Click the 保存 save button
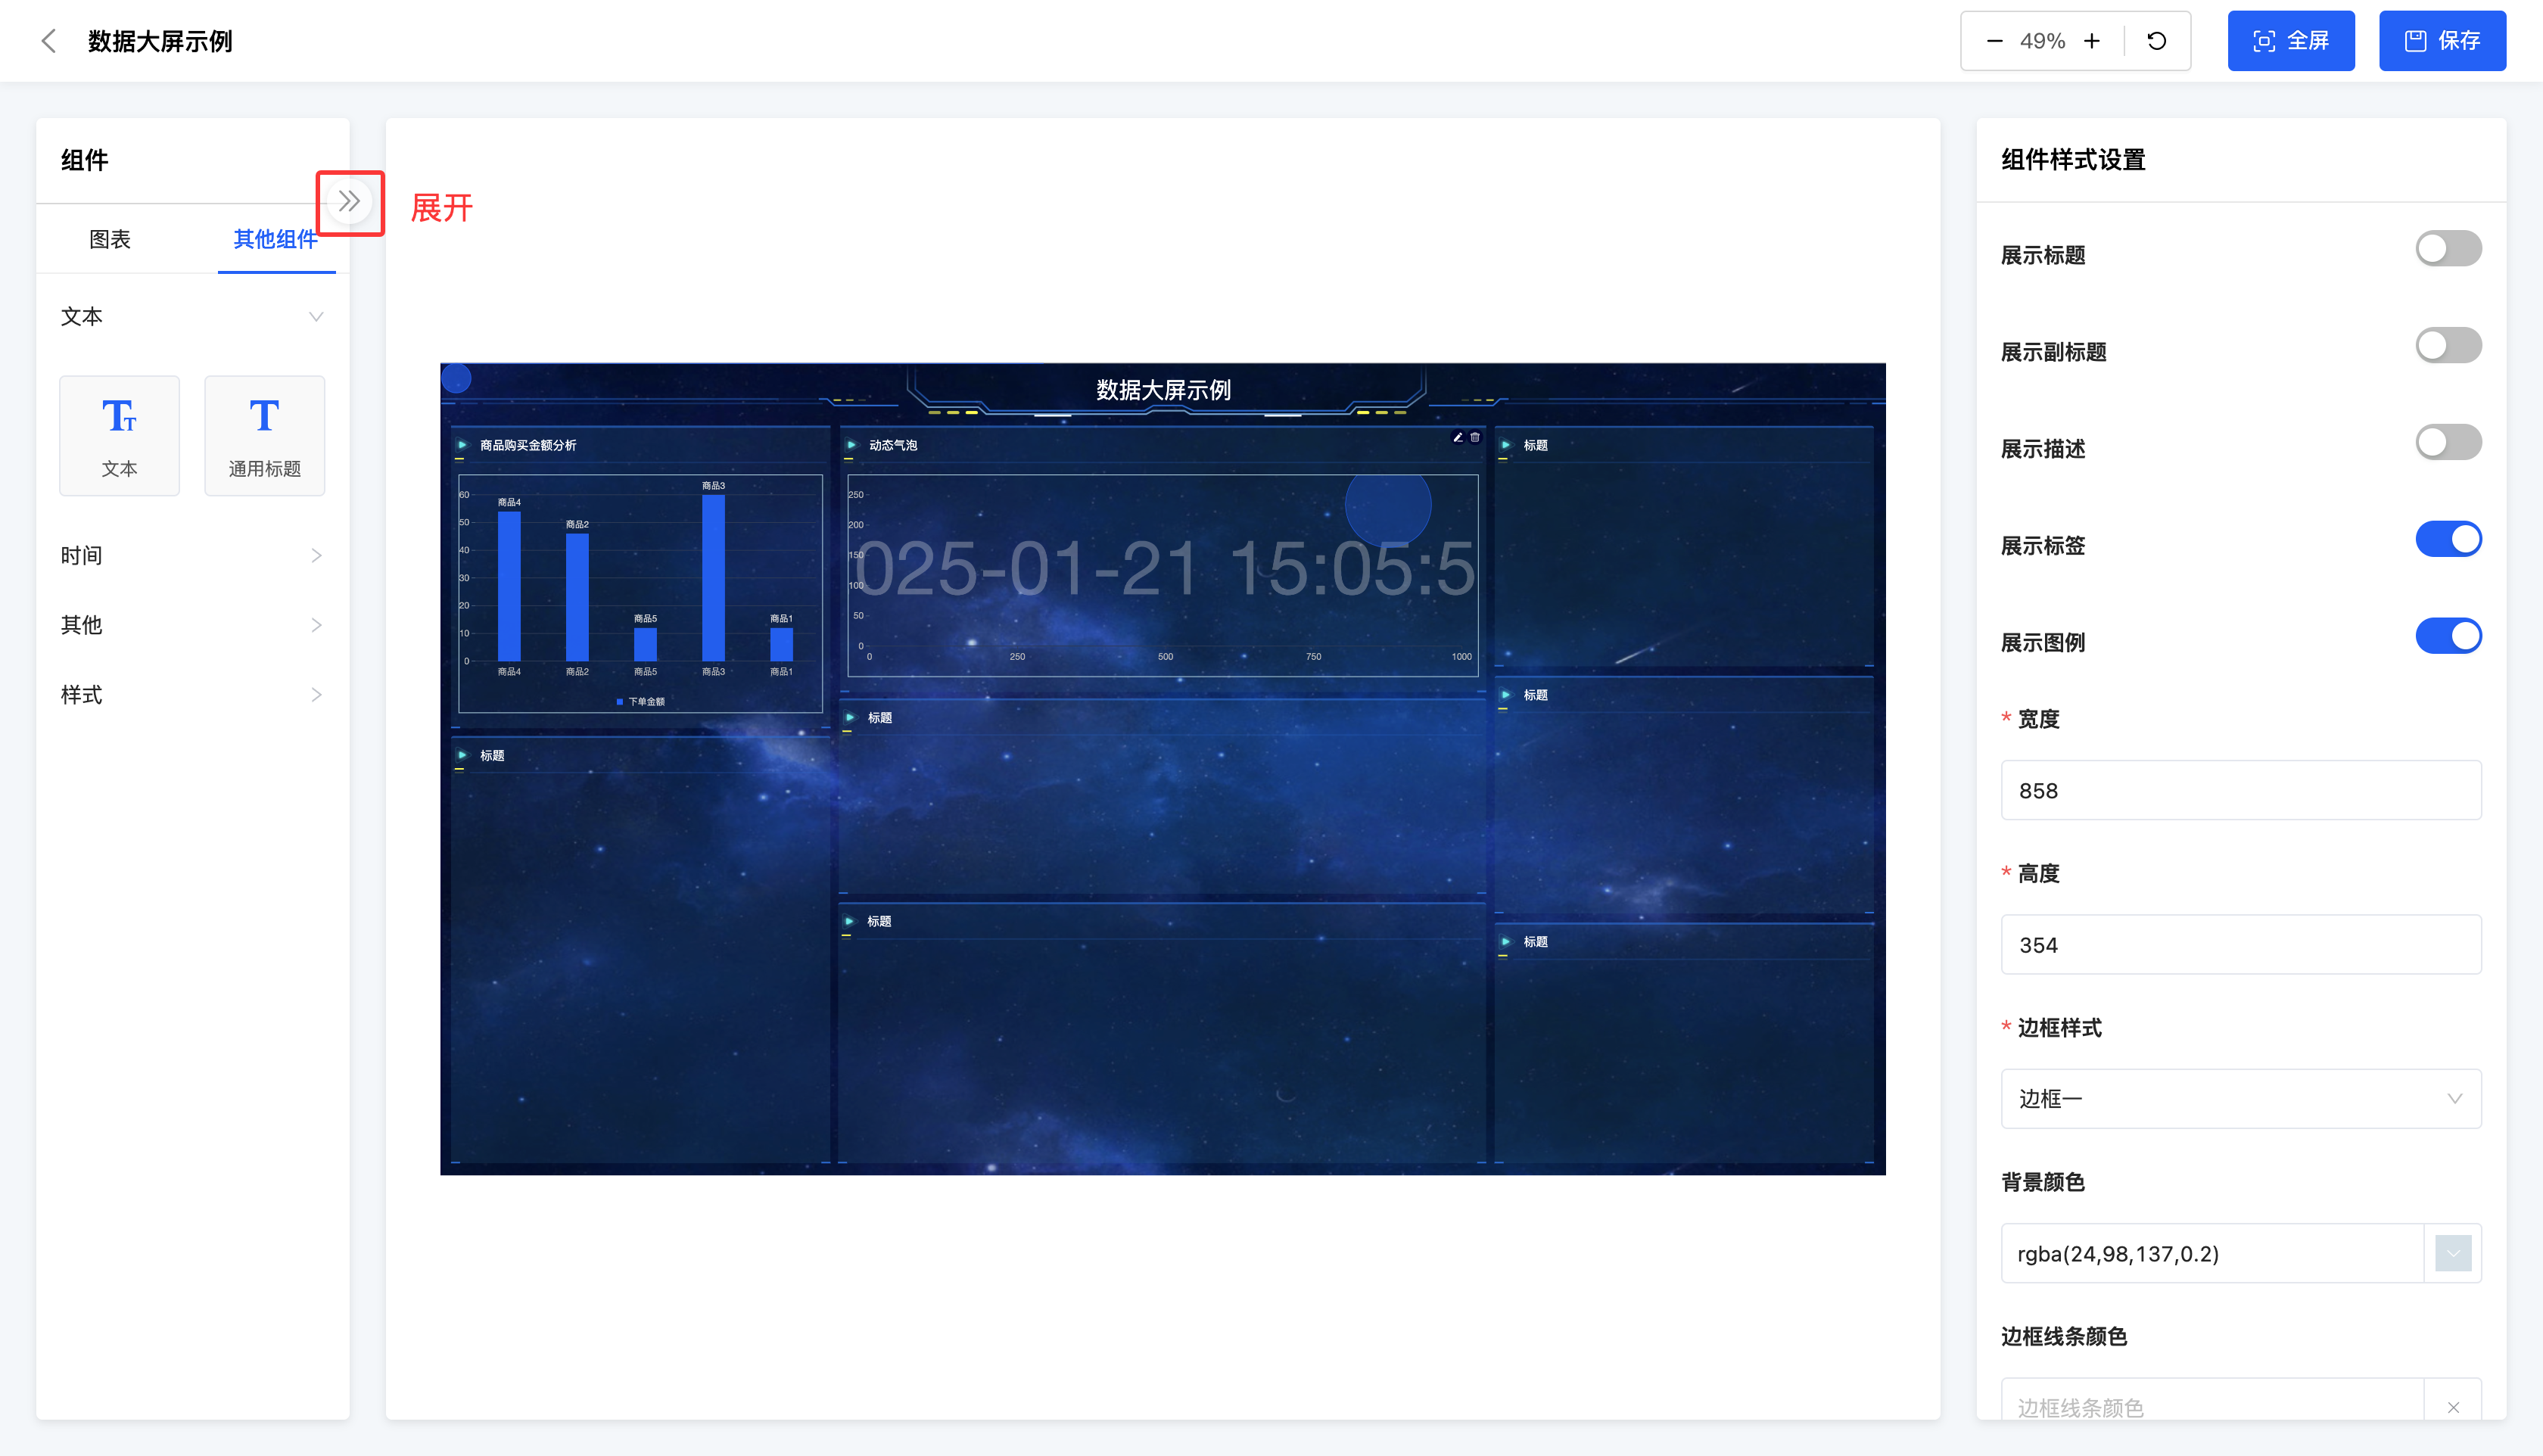2543x1456 pixels. point(2441,41)
